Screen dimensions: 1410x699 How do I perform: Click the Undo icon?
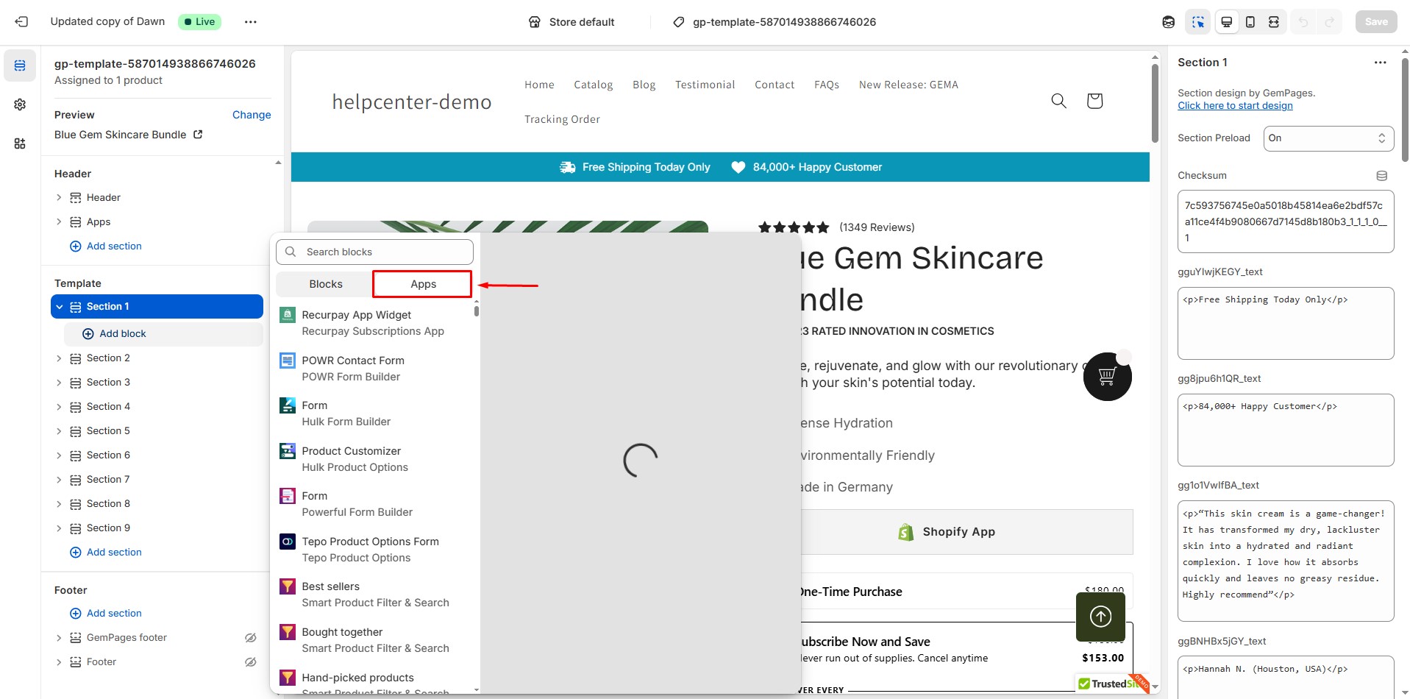tap(1303, 21)
